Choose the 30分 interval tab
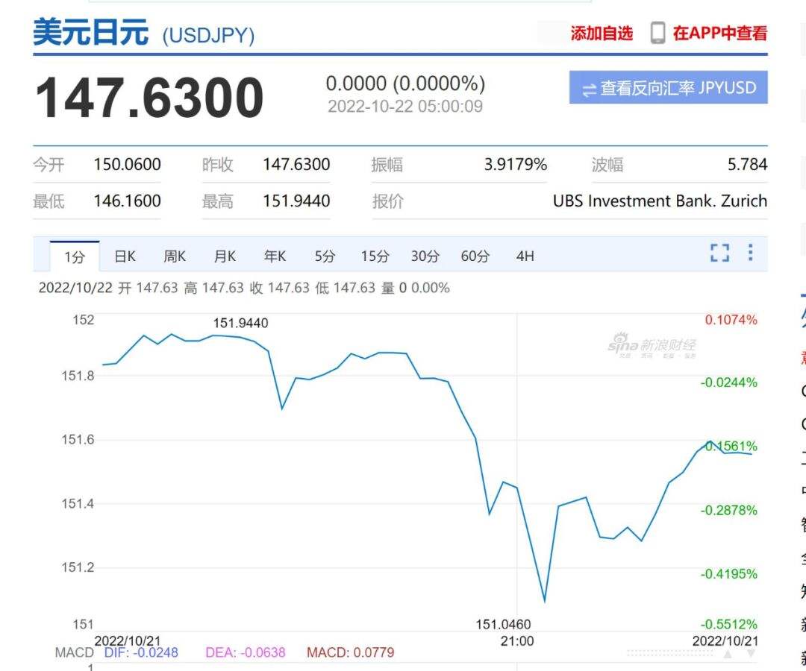The image size is (806, 671). [x=425, y=256]
